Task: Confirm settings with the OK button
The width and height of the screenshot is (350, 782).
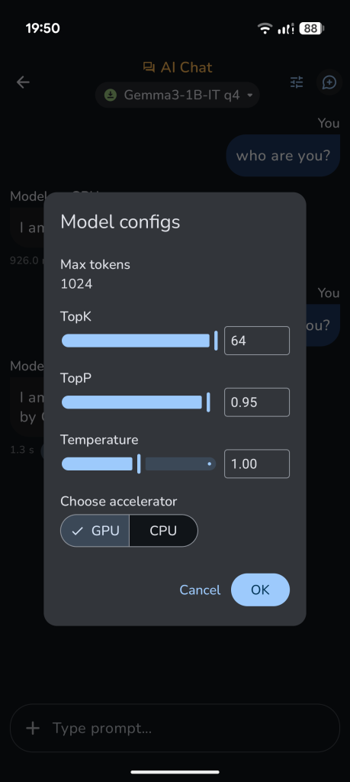Action: coord(260,590)
